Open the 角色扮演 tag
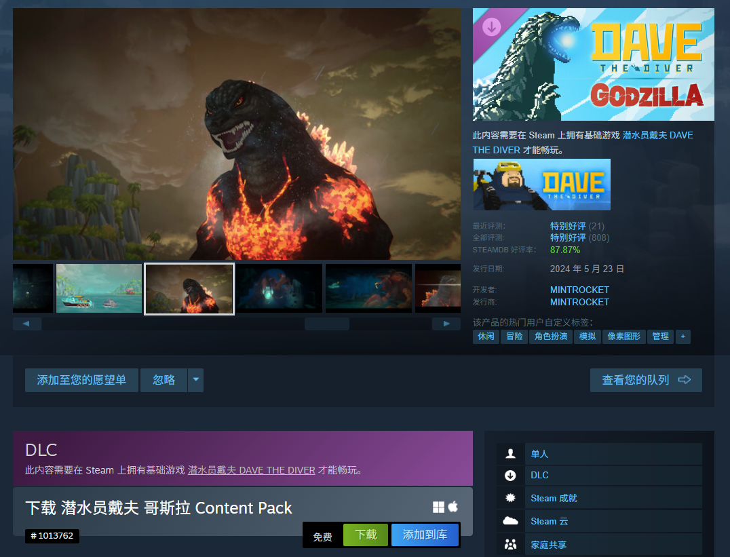Screen dimensions: 730x557 click(551, 337)
